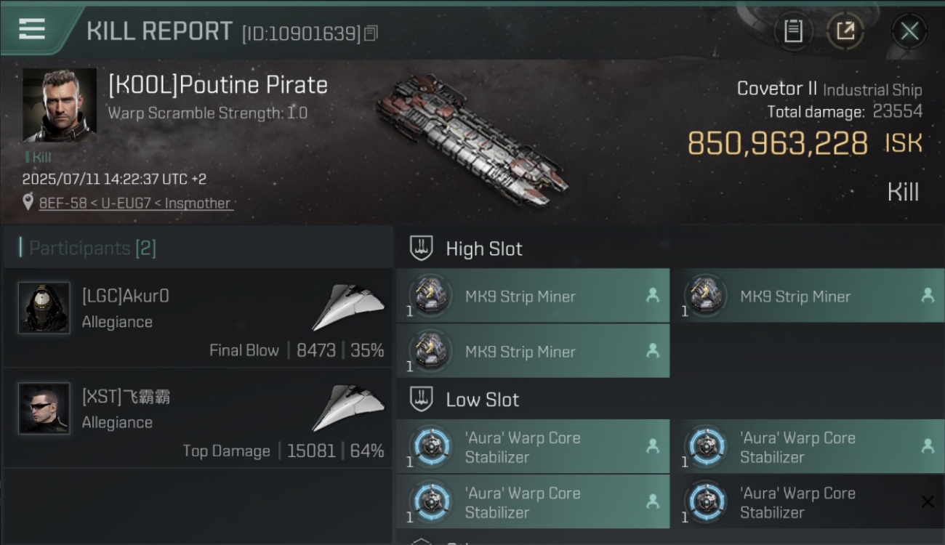This screenshot has height=545, width=945.
Task: Close the kill report window
Action: (x=909, y=31)
